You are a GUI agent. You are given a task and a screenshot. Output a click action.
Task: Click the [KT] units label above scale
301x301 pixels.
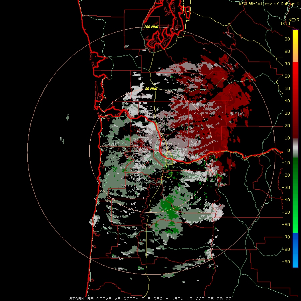[286, 23]
